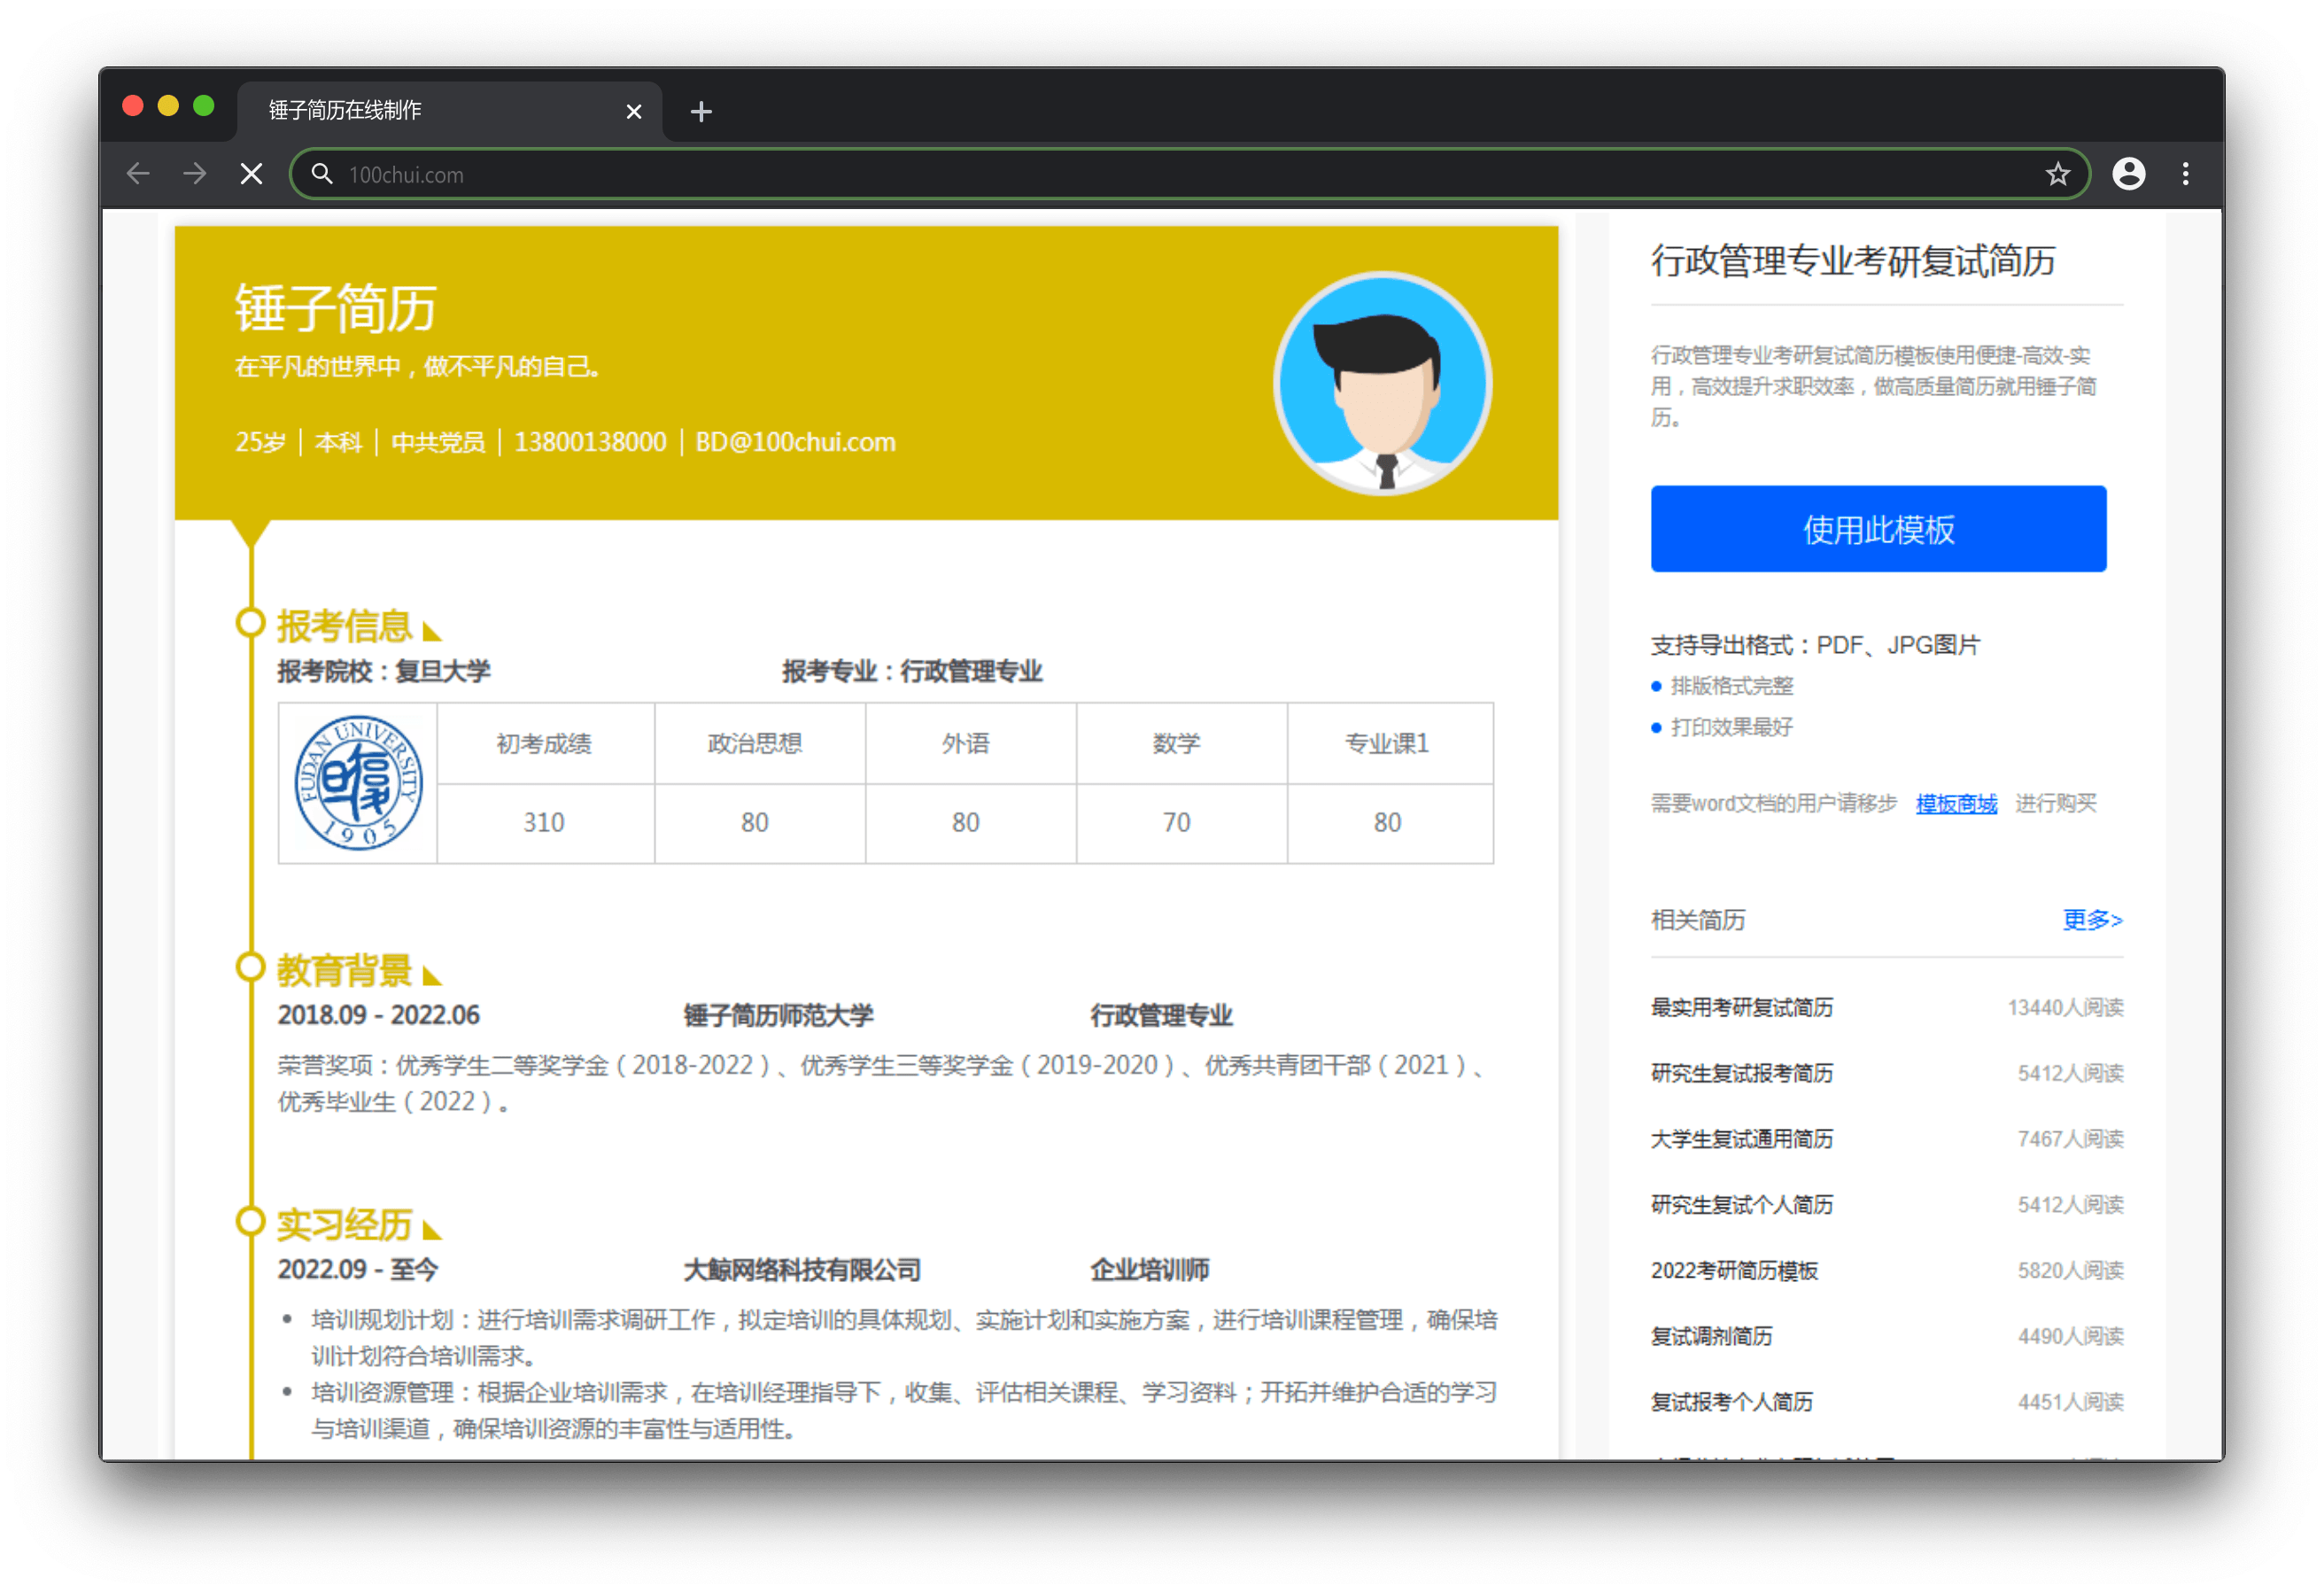
Task: Click 锤子简历师范大学 school name
Action: (779, 1015)
